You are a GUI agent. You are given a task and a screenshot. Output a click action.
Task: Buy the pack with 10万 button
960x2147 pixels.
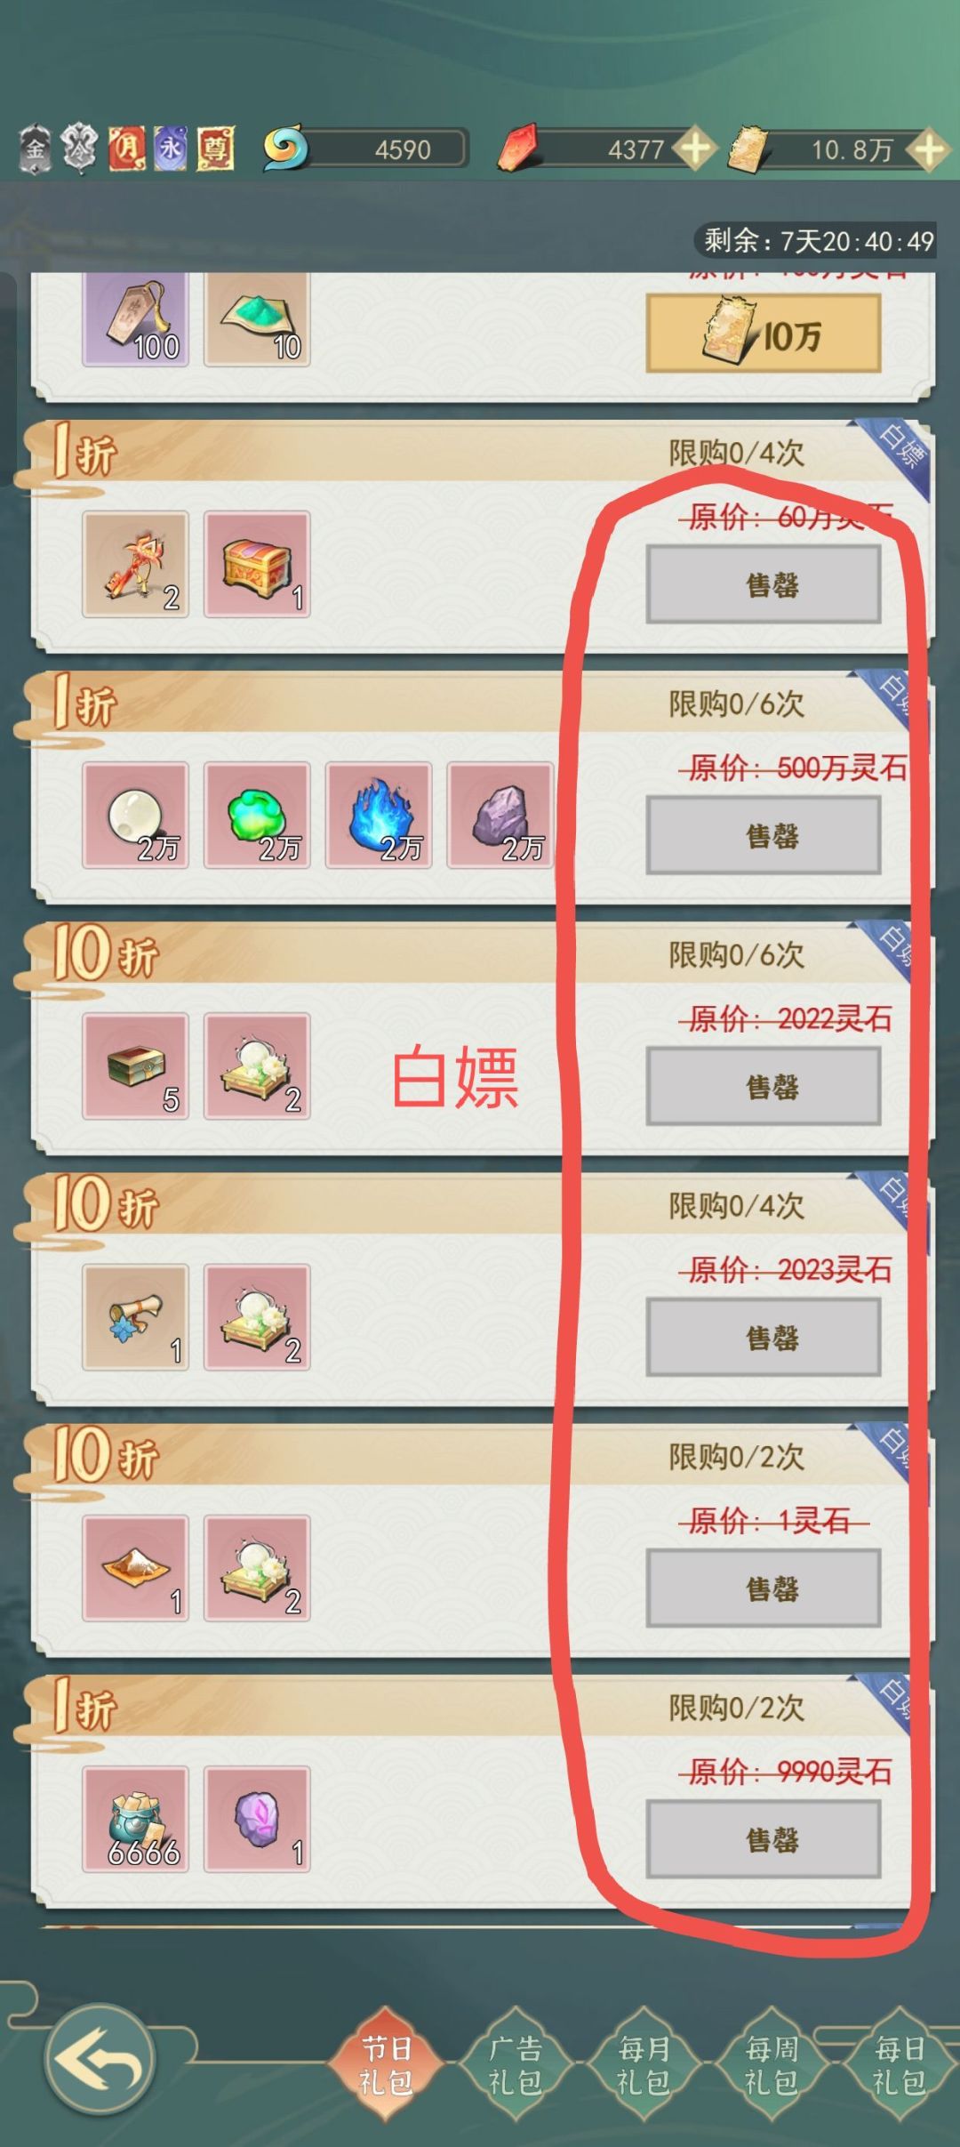(764, 334)
